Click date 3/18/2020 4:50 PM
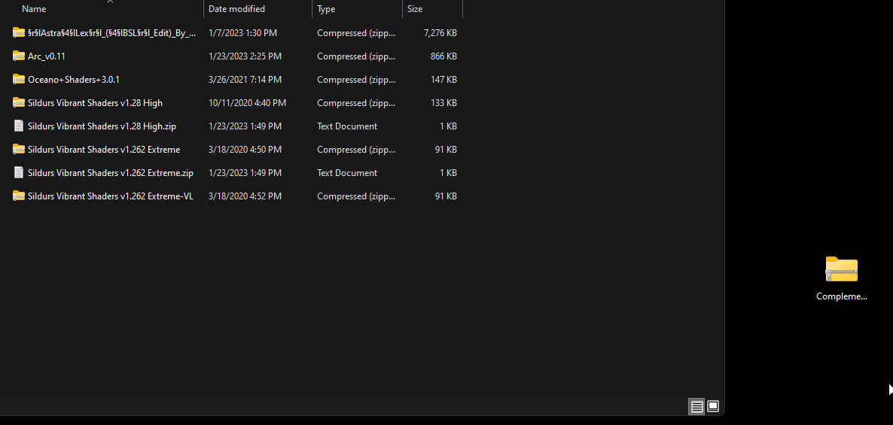The height and width of the screenshot is (425, 893). coord(245,150)
